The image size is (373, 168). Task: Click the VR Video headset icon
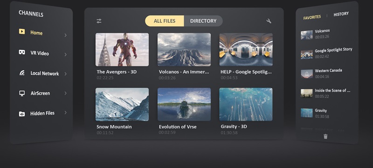pyautogui.click(x=22, y=52)
